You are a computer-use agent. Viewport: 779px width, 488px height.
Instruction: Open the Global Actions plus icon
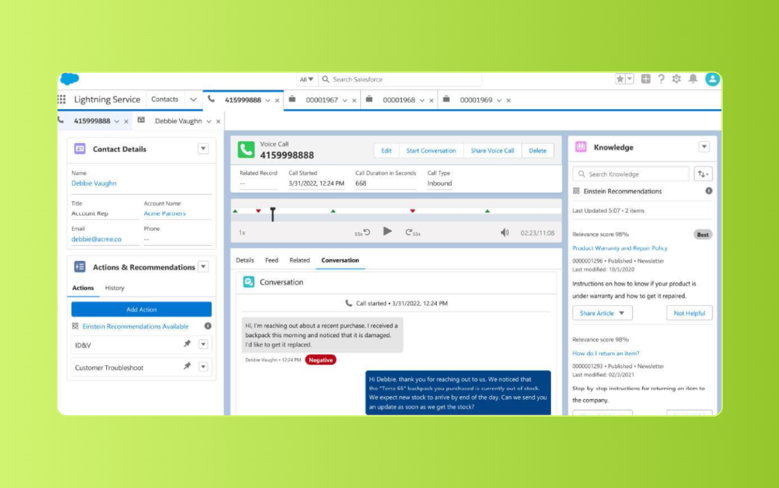pos(646,79)
